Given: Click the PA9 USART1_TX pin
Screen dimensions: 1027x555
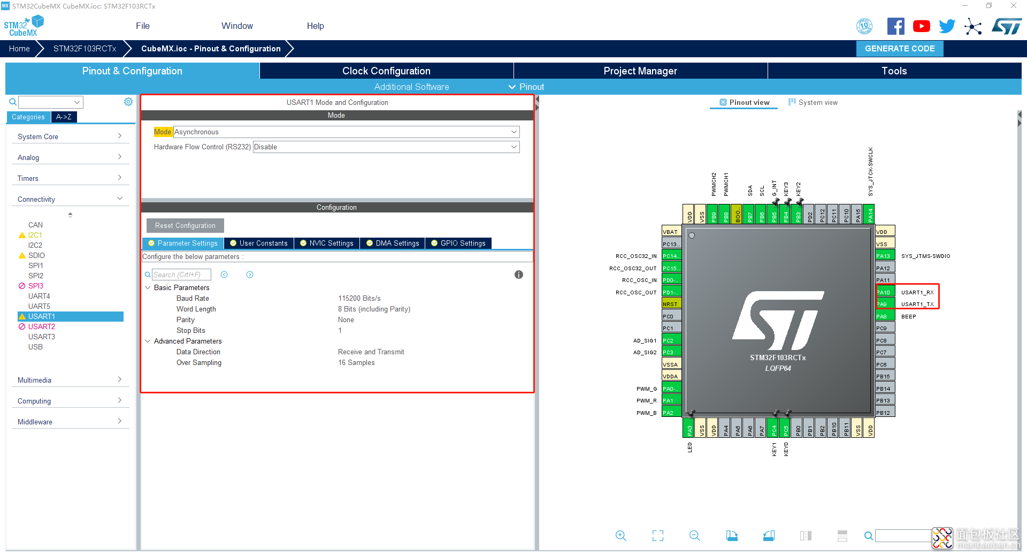Looking at the screenshot, I should point(885,304).
